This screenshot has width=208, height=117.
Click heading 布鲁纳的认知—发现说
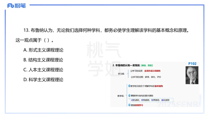[x=126, y=65]
